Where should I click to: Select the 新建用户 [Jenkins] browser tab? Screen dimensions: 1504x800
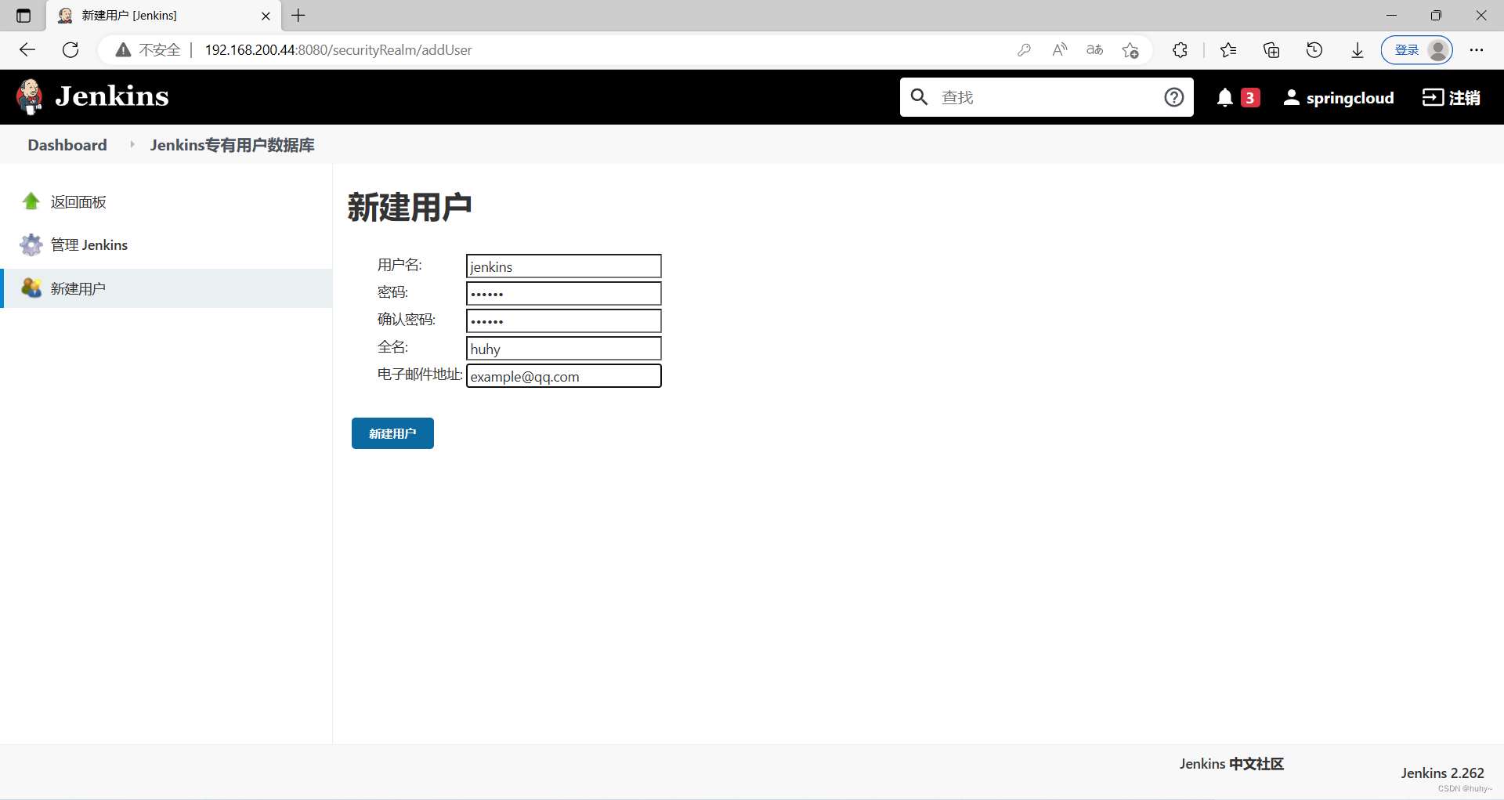pyautogui.click(x=164, y=16)
